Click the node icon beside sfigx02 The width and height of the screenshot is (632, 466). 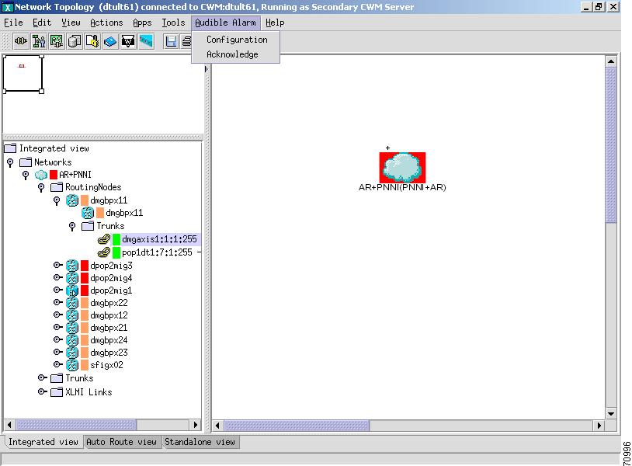72,365
